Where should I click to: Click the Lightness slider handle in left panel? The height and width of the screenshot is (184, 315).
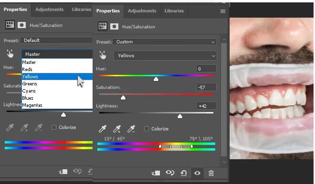tap(63, 115)
